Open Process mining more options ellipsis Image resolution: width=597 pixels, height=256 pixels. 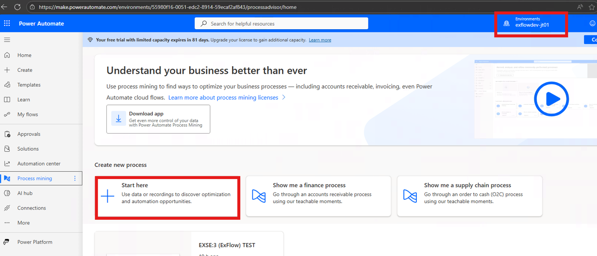coord(75,179)
